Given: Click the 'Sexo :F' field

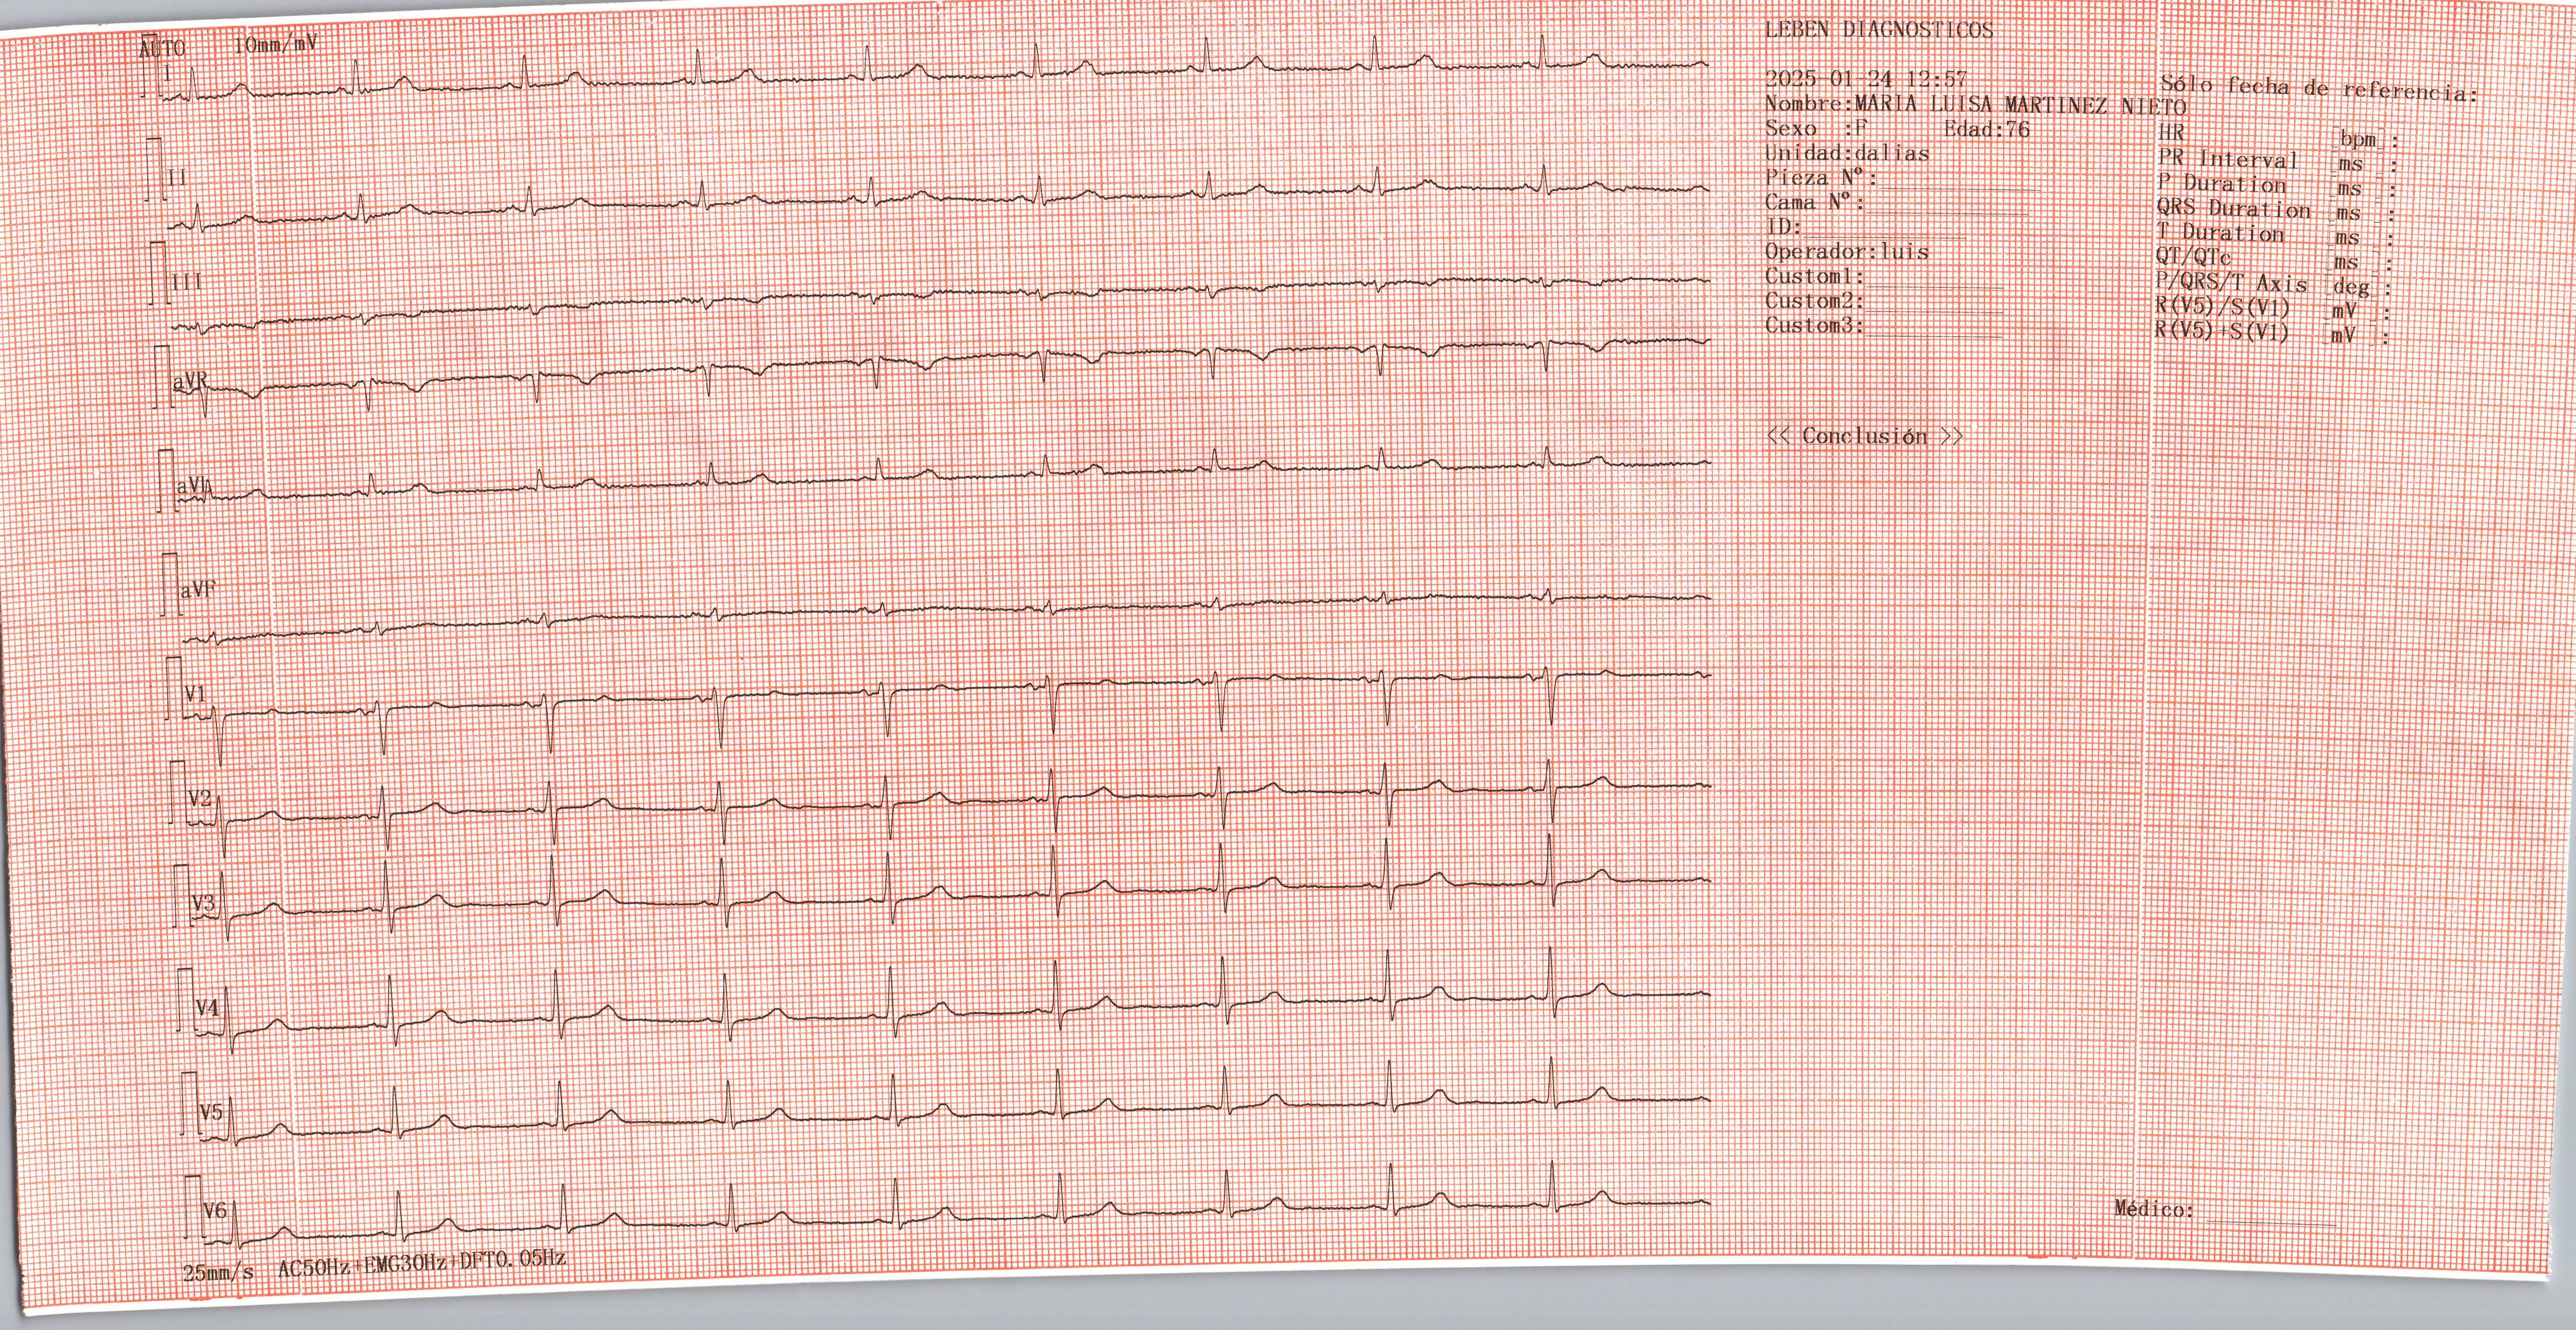Looking at the screenshot, I should [x=1817, y=129].
